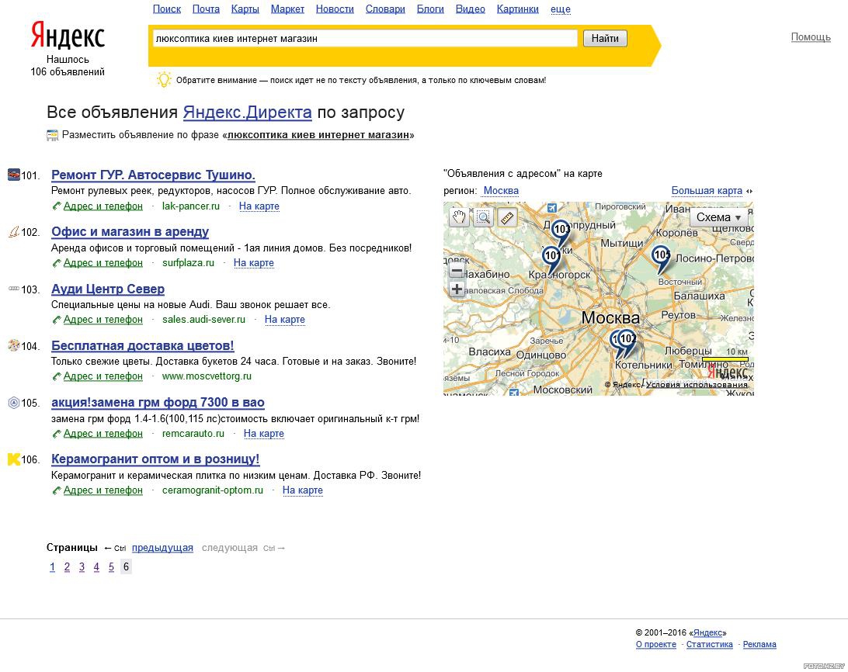Viewport: 848px width, 672px height.
Task: Open Блоги in the top navigation
Action: pyautogui.click(x=430, y=9)
